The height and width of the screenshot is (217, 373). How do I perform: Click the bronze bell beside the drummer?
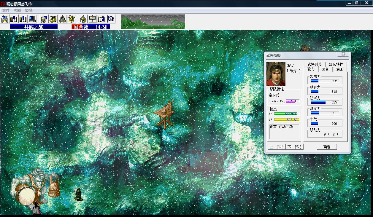(x=54, y=185)
